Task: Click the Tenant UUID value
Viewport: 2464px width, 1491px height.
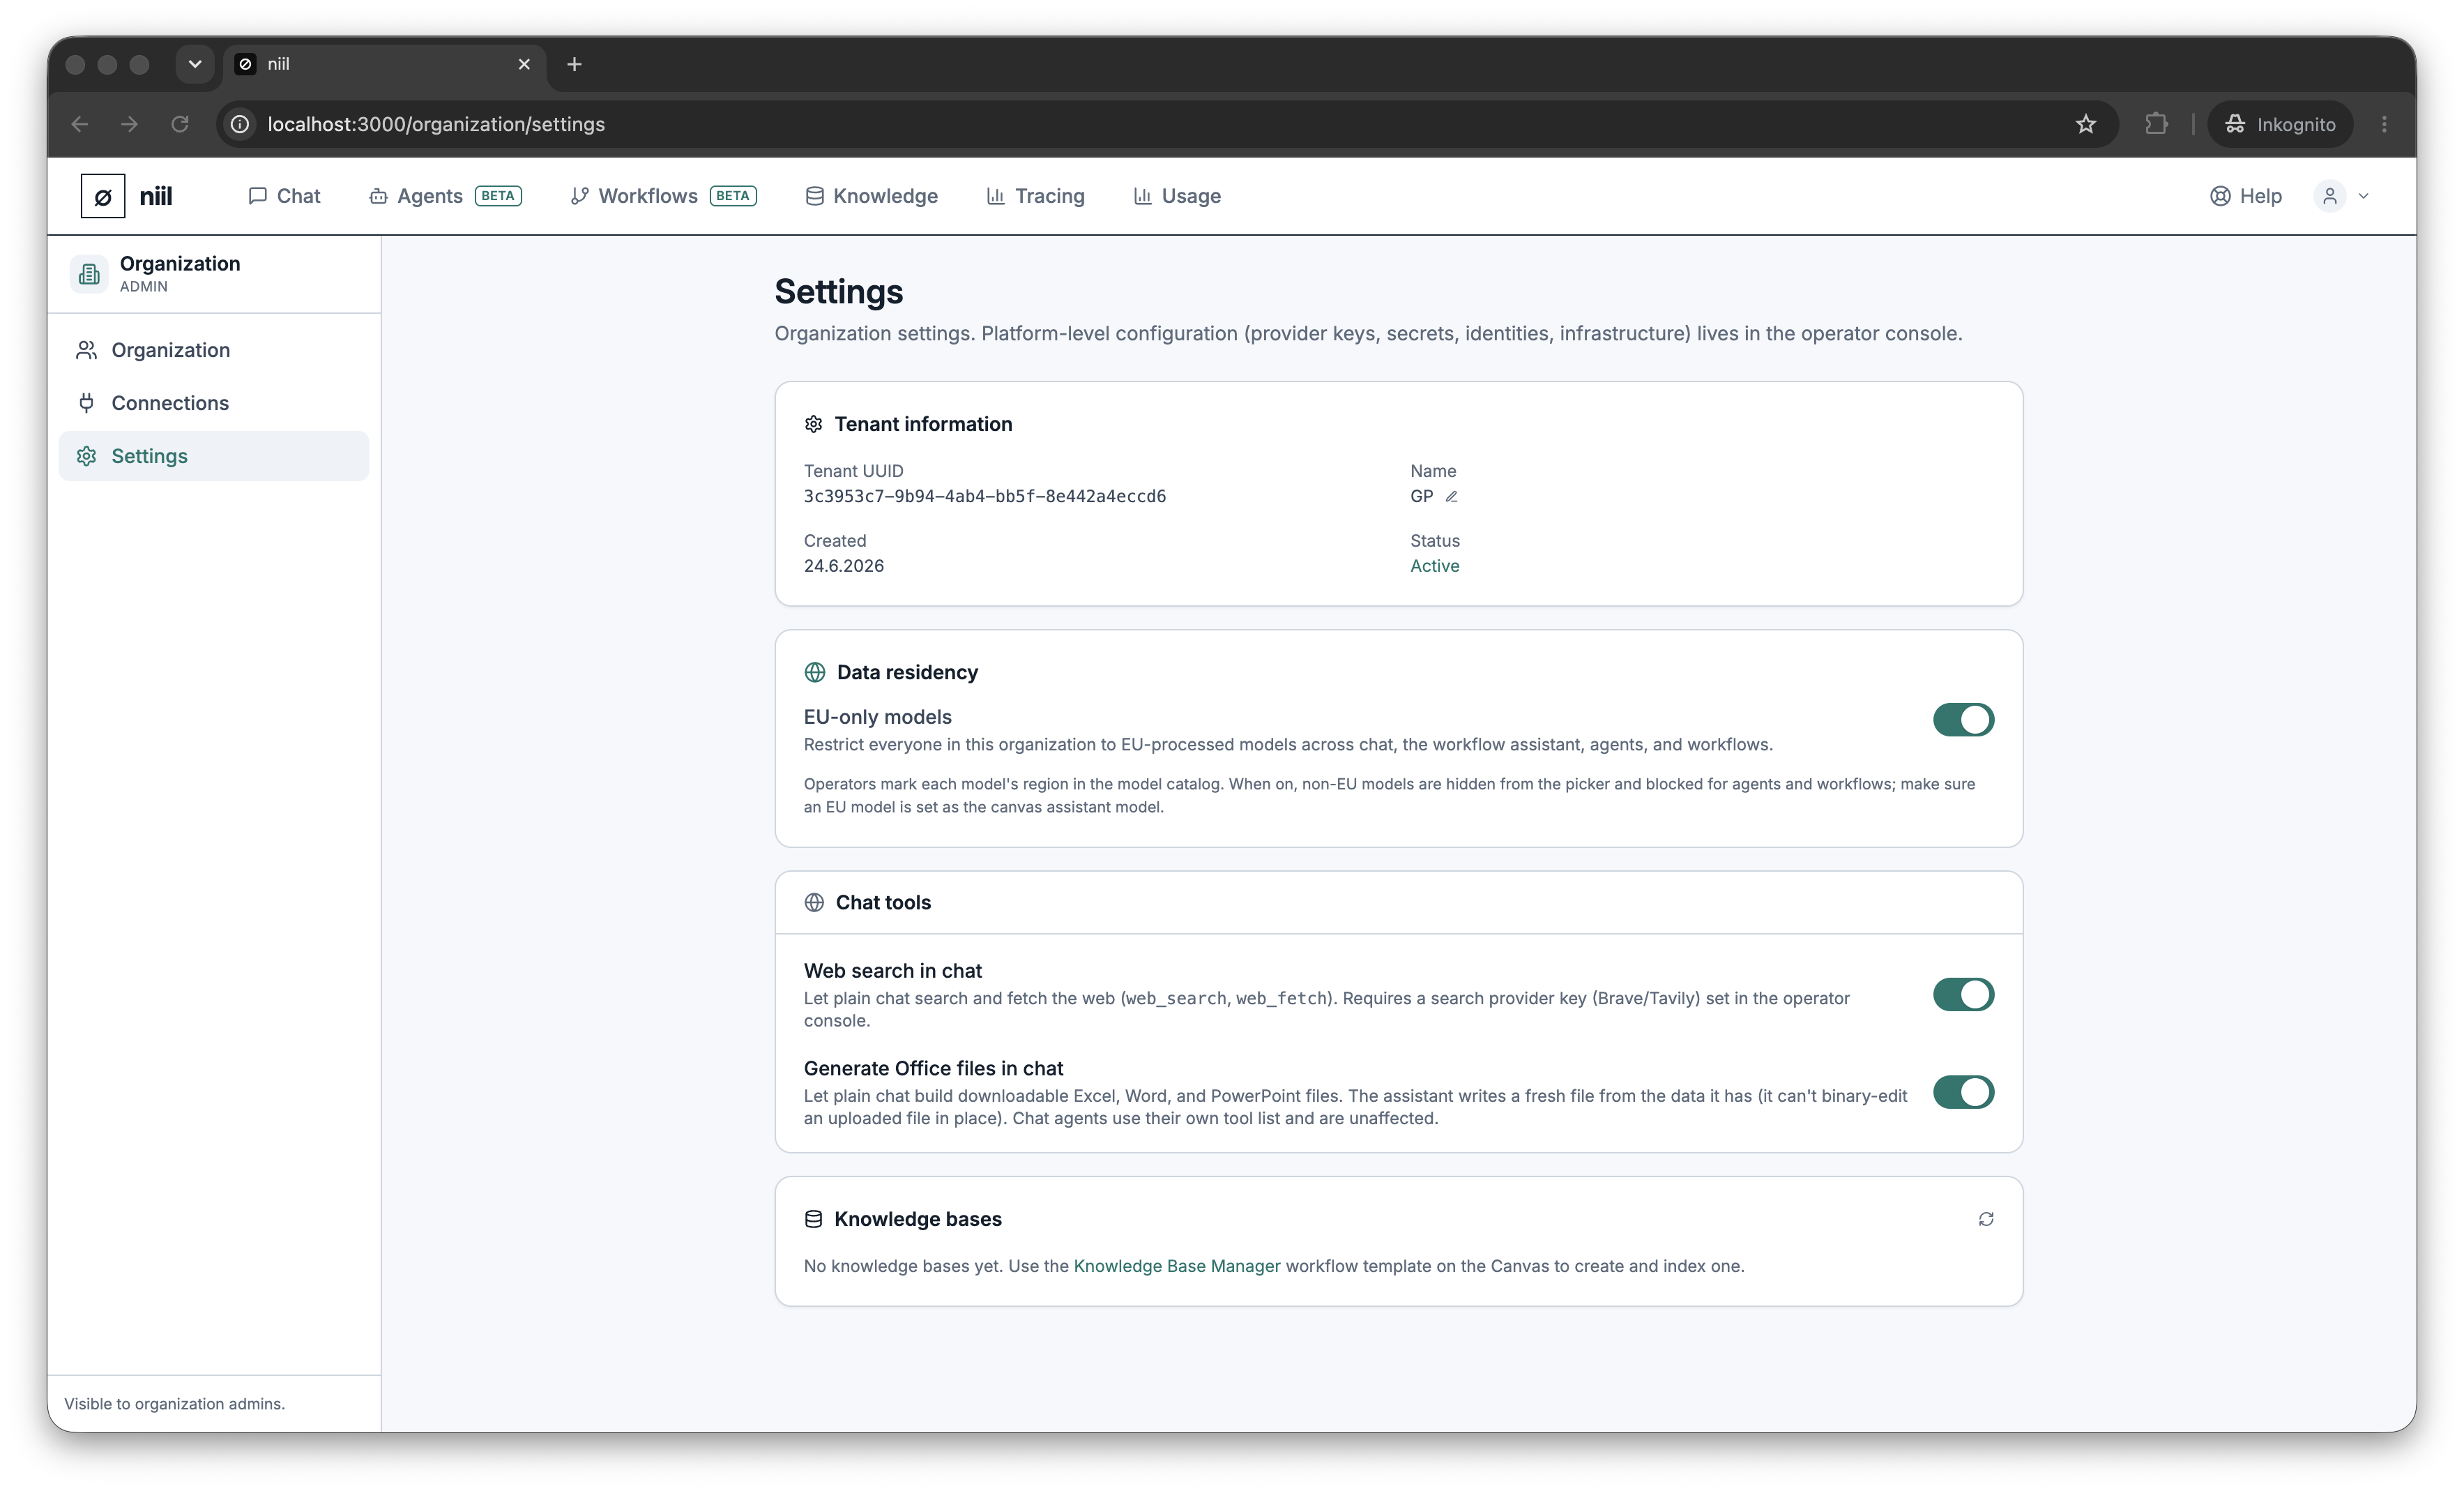Action: pyautogui.click(x=985, y=496)
